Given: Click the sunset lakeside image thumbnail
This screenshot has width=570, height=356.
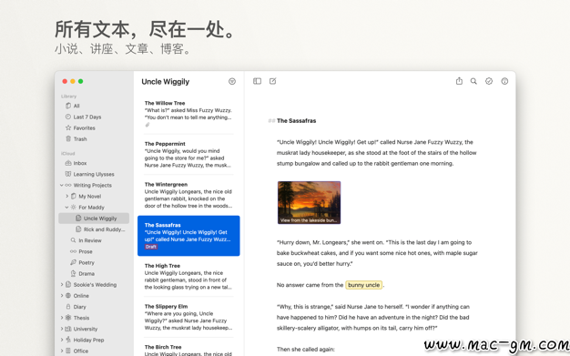Looking at the screenshot, I should [309, 202].
